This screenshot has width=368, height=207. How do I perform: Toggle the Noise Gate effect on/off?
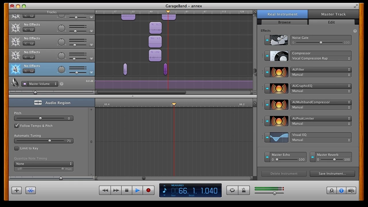[267, 40]
